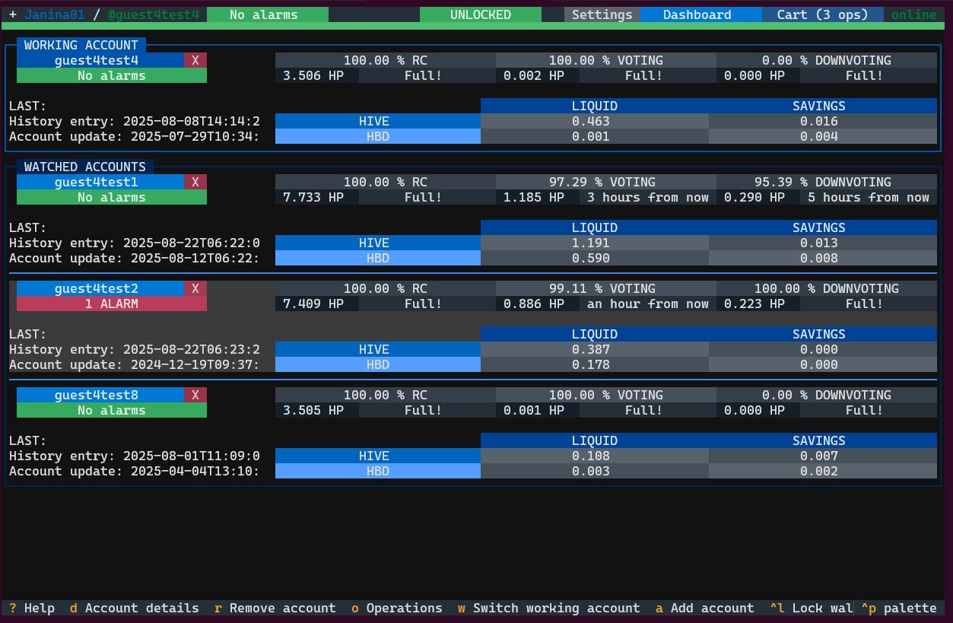Click history entry 2025-08-08T14:14:2

135,121
